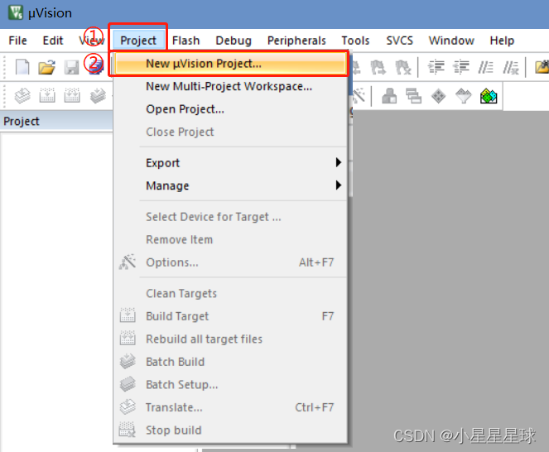Click the gray diamond Run-Time Environment icon
Viewport: 549px width, 452px height.
click(x=438, y=95)
